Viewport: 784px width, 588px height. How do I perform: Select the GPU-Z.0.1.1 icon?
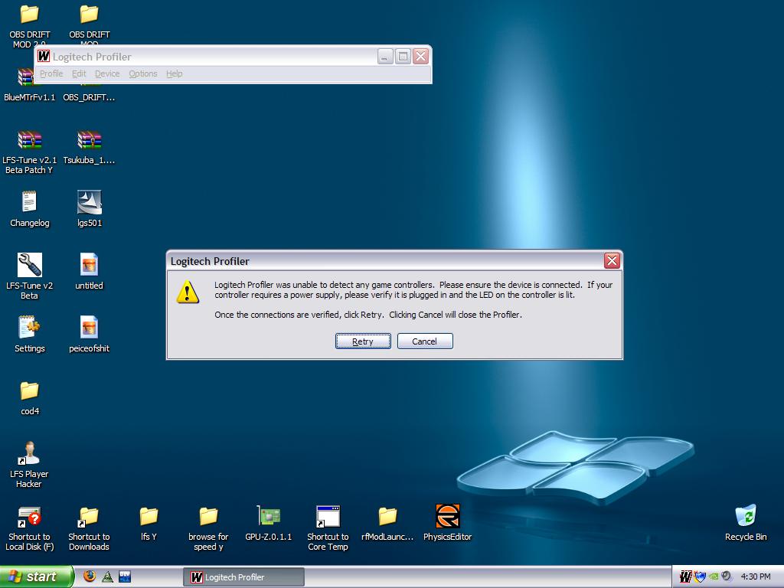coord(269,516)
